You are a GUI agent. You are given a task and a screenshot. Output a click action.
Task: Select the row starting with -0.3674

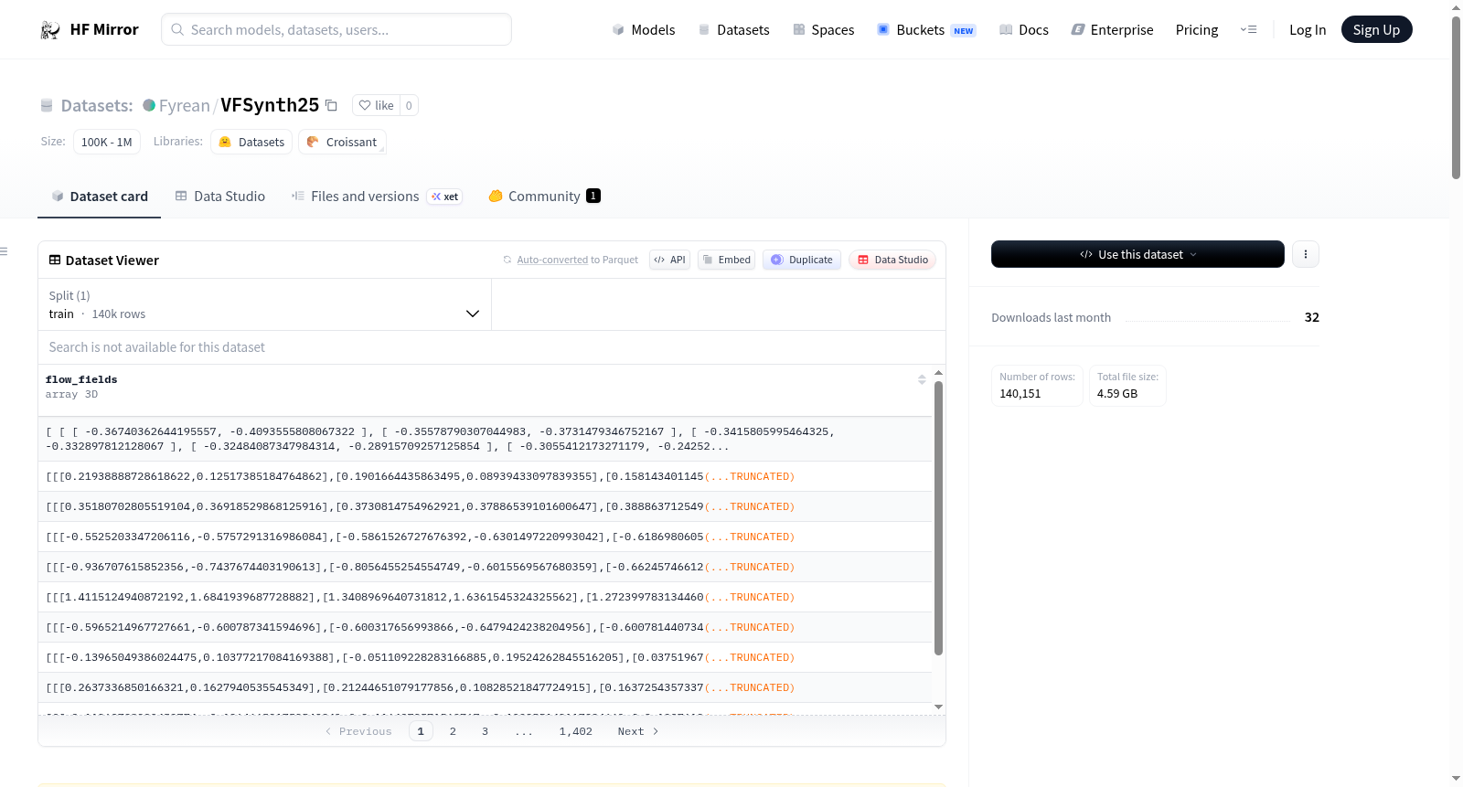(x=485, y=439)
